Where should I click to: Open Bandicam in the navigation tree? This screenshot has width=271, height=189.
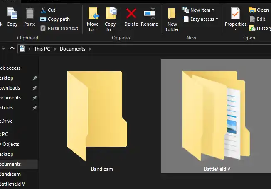point(10,174)
